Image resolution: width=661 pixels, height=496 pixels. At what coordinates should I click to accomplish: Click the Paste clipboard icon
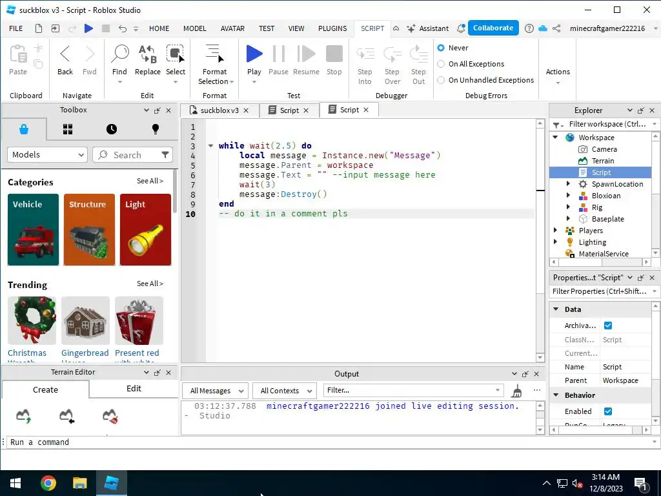[18, 54]
